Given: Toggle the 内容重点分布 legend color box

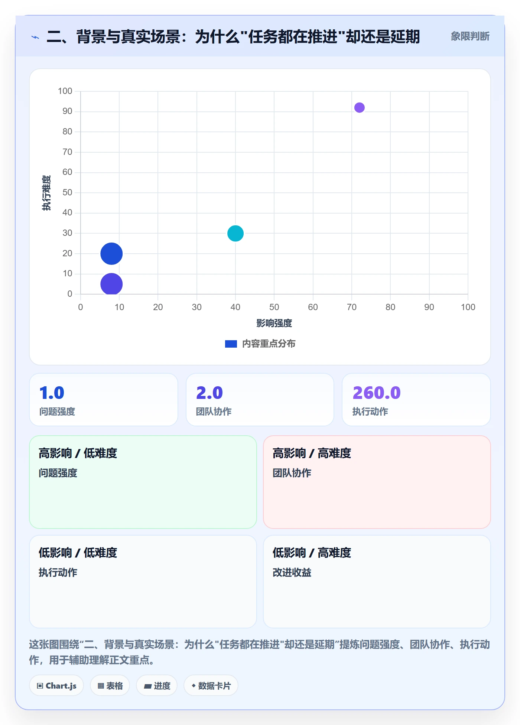Looking at the screenshot, I should [231, 344].
